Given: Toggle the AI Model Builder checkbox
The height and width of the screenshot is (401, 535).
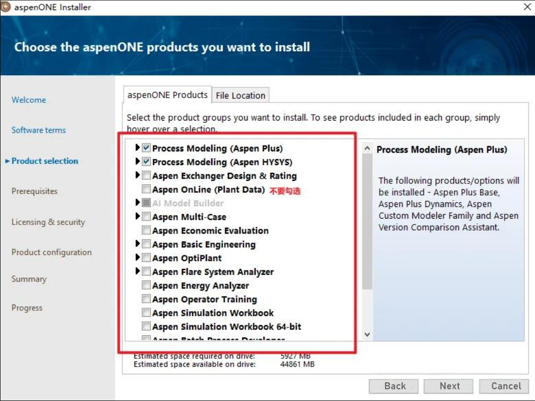Looking at the screenshot, I should pos(146,203).
